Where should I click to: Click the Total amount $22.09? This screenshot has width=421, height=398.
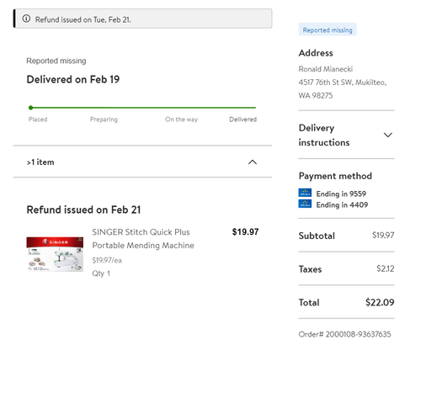click(380, 302)
